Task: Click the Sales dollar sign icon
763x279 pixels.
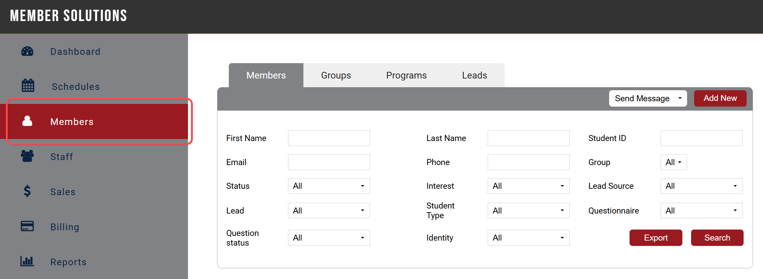Action: click(27, 191)
